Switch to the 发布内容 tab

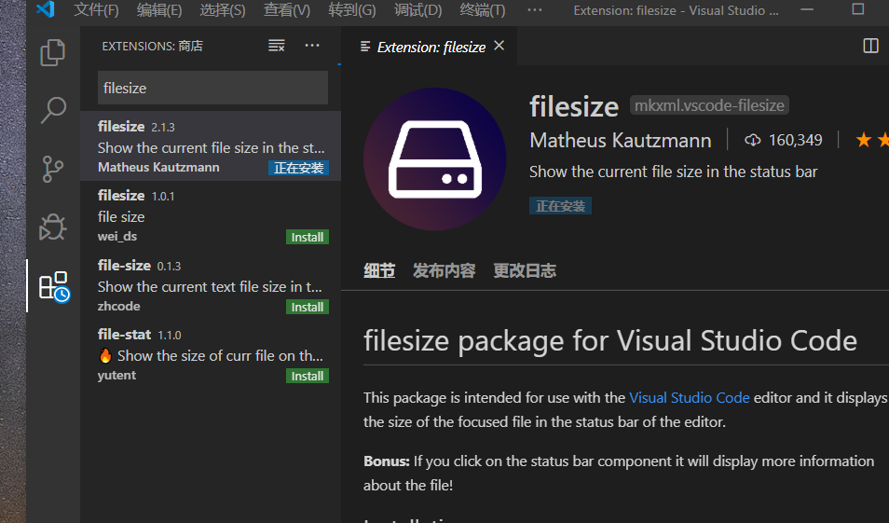point(444,270)
